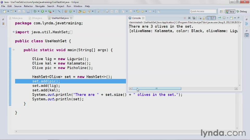The height and width of the screenshot is (140, 250).
Task: Click the Print toolbar icon
Action: tap(28, 11)
